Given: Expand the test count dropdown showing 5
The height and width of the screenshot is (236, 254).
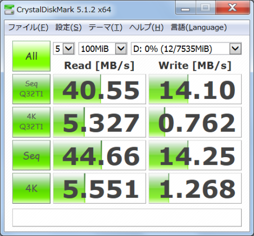Looking at the screenshot, I should click(x=68, y=49).
